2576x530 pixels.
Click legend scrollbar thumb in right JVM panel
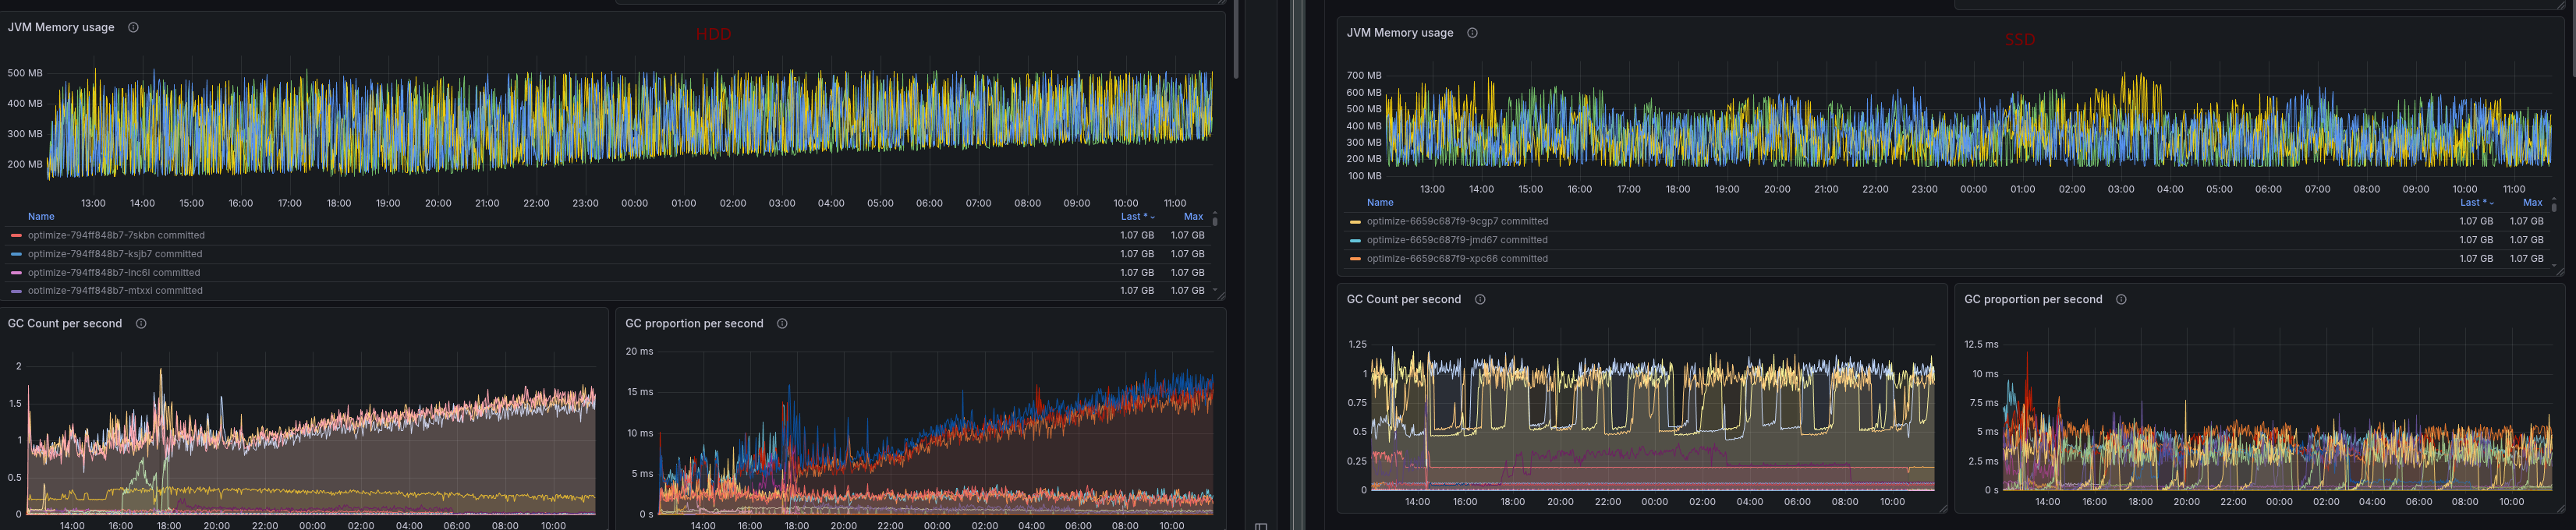[x=2554, y=208]
